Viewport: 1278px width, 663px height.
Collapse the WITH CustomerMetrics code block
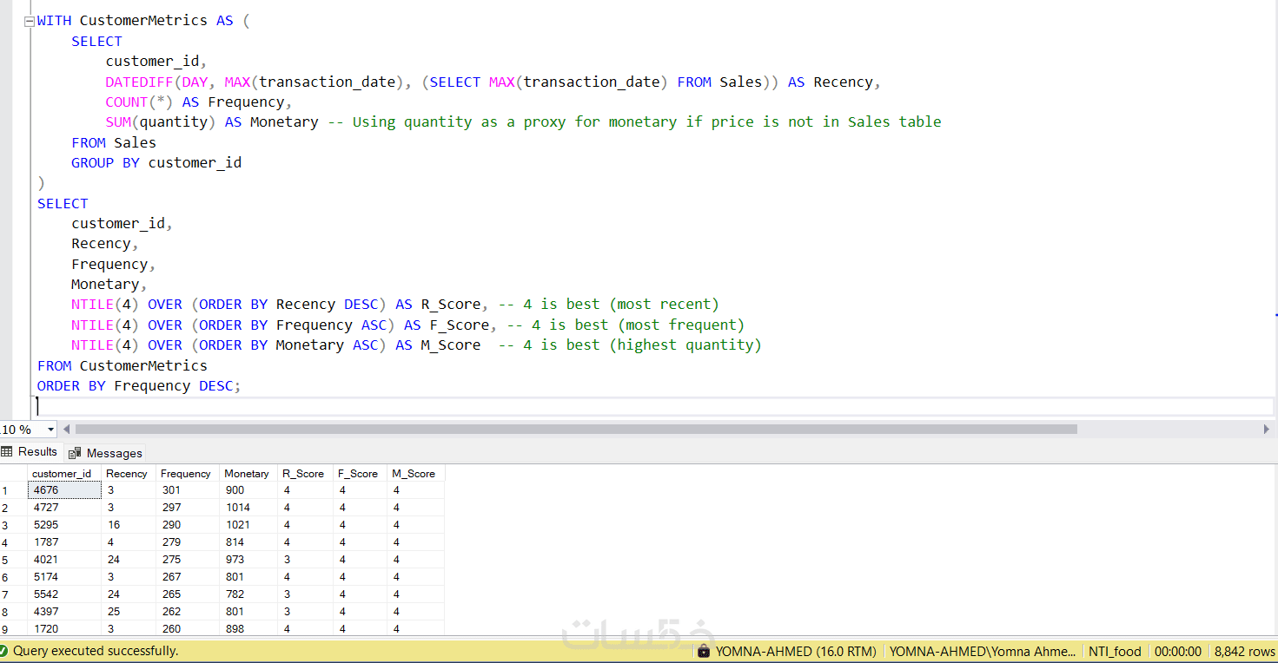coord(30,21)
